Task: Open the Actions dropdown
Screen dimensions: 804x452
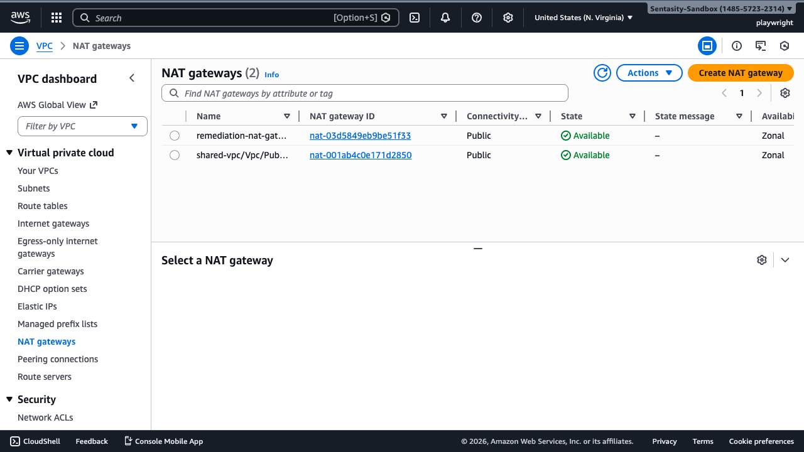Action: click(x=649, y=73)
